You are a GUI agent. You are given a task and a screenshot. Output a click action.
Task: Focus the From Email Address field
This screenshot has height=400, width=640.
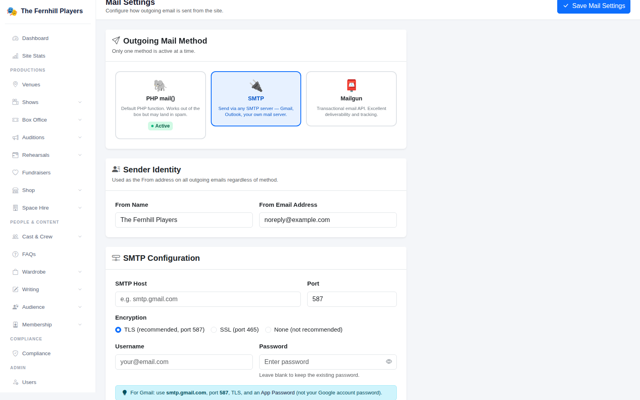coord(328,220)
